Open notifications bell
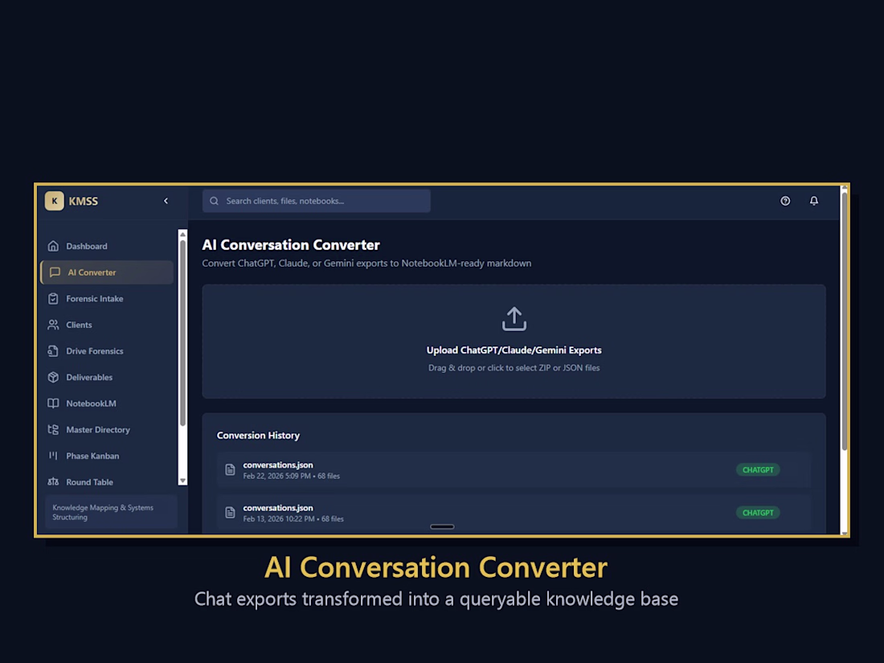The image size is (884, 663). (813, 201)
